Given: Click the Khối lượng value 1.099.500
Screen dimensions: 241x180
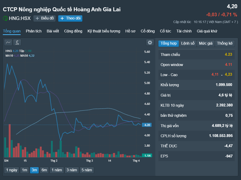Looking at the screenshot, I should click(x=224, y=85).
